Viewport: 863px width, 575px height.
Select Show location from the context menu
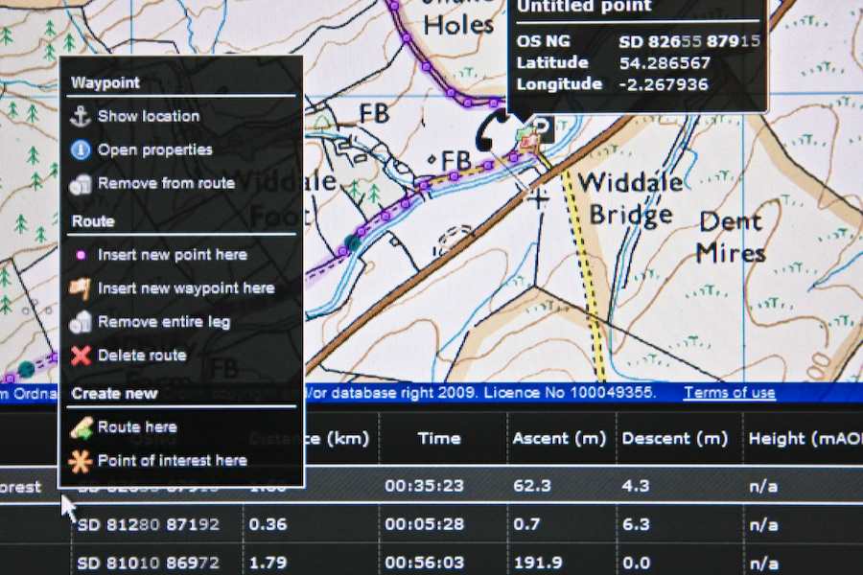click(149, 117)
